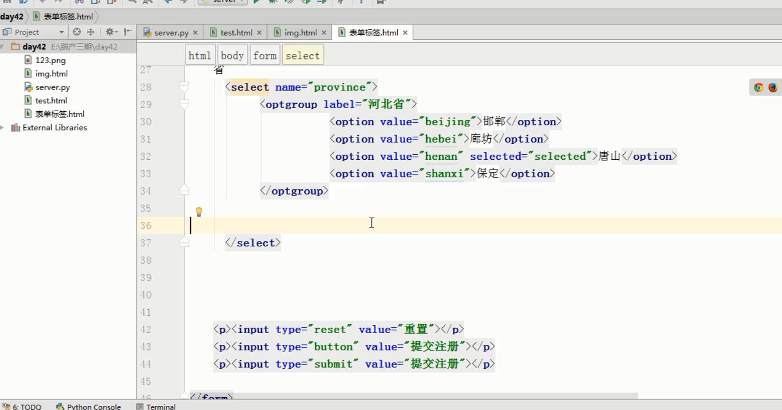Hide the Project tool window

tap(128, 32)
